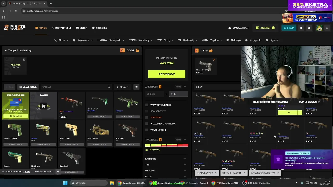The height and width of the screenshot is (187, 333).
Task: Enable STATTRAK checkbox
Action: pyautogui.click(x=147, y=117)
